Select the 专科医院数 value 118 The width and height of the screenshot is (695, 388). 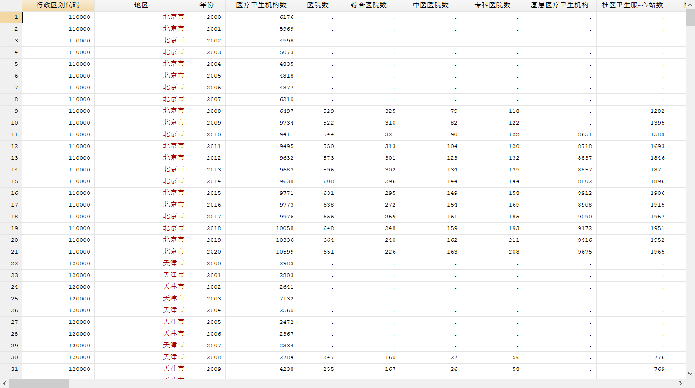point(493,111)
